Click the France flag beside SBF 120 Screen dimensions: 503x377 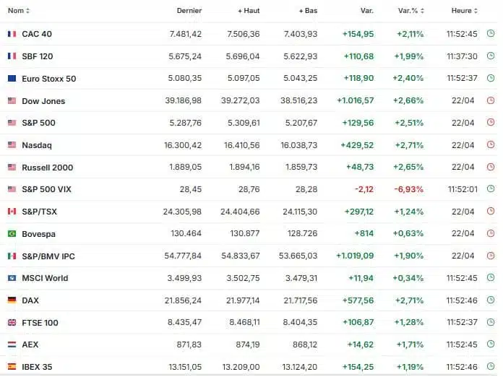pyautogui.click(x=12, y=56)
